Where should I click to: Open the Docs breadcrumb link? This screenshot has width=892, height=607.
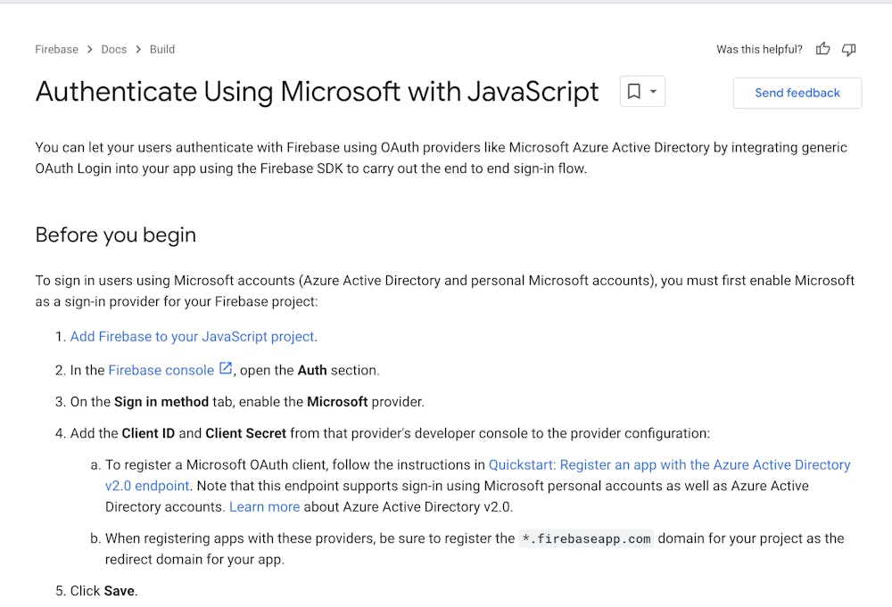point(114,49)
